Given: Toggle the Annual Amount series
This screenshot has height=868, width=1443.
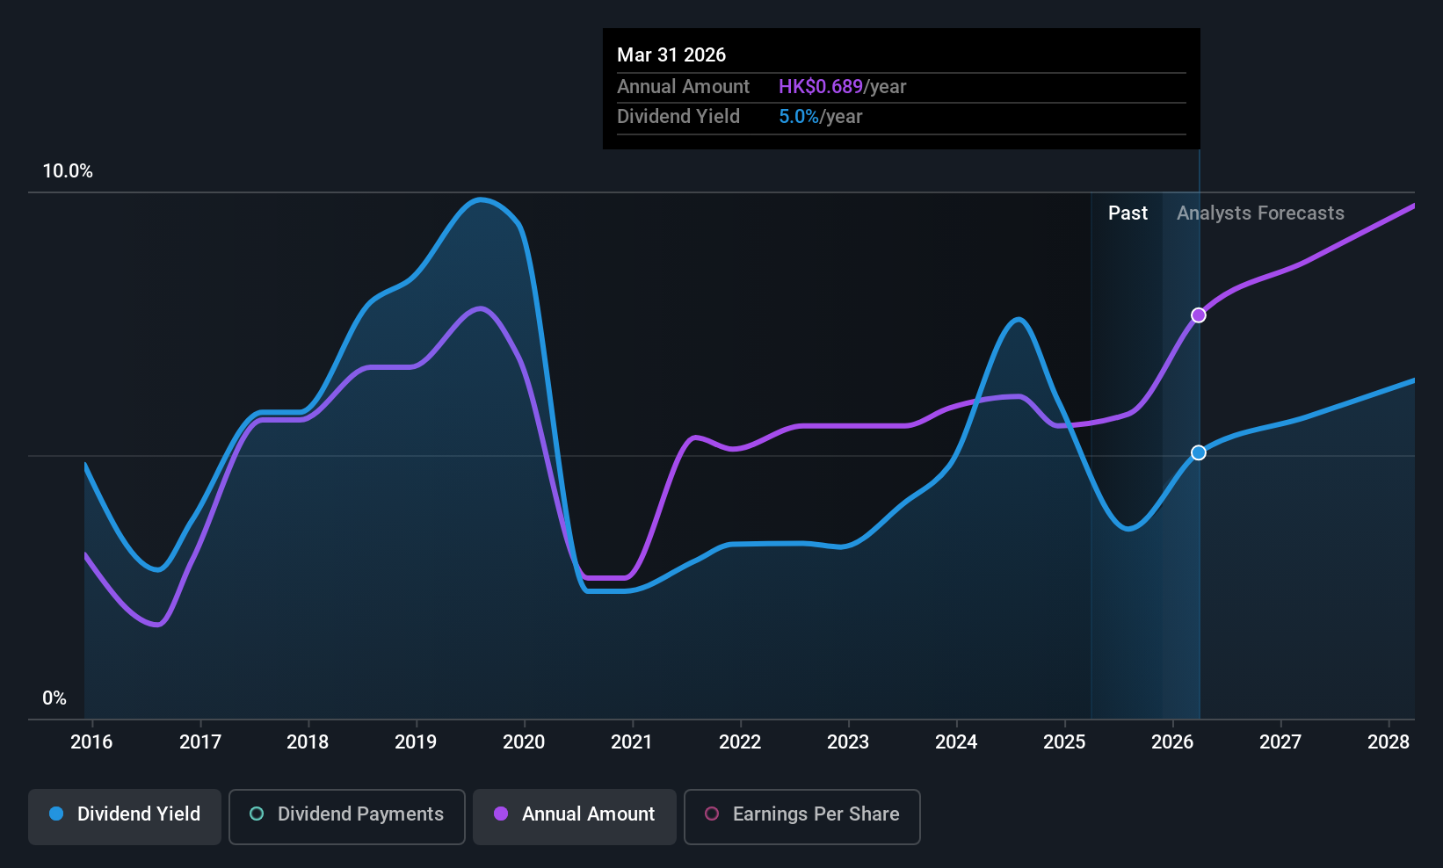Looking at the screenshot, I should click(x=575, y=817).
